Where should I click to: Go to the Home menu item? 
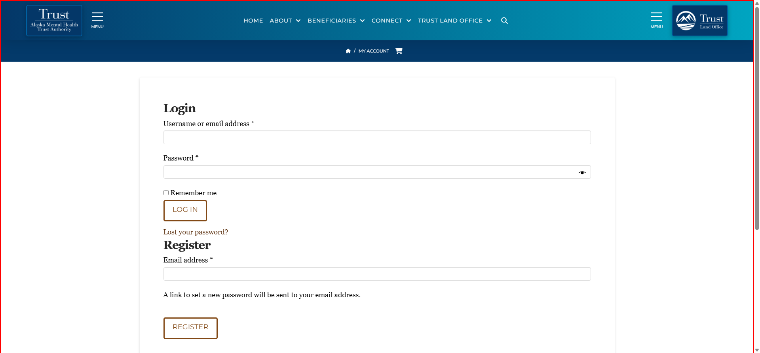pyautogui.click(x=253, y=21)
